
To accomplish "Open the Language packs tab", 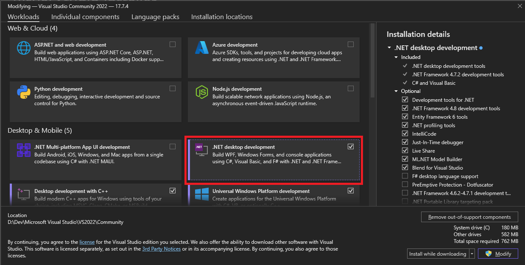I will pos(155,17).
